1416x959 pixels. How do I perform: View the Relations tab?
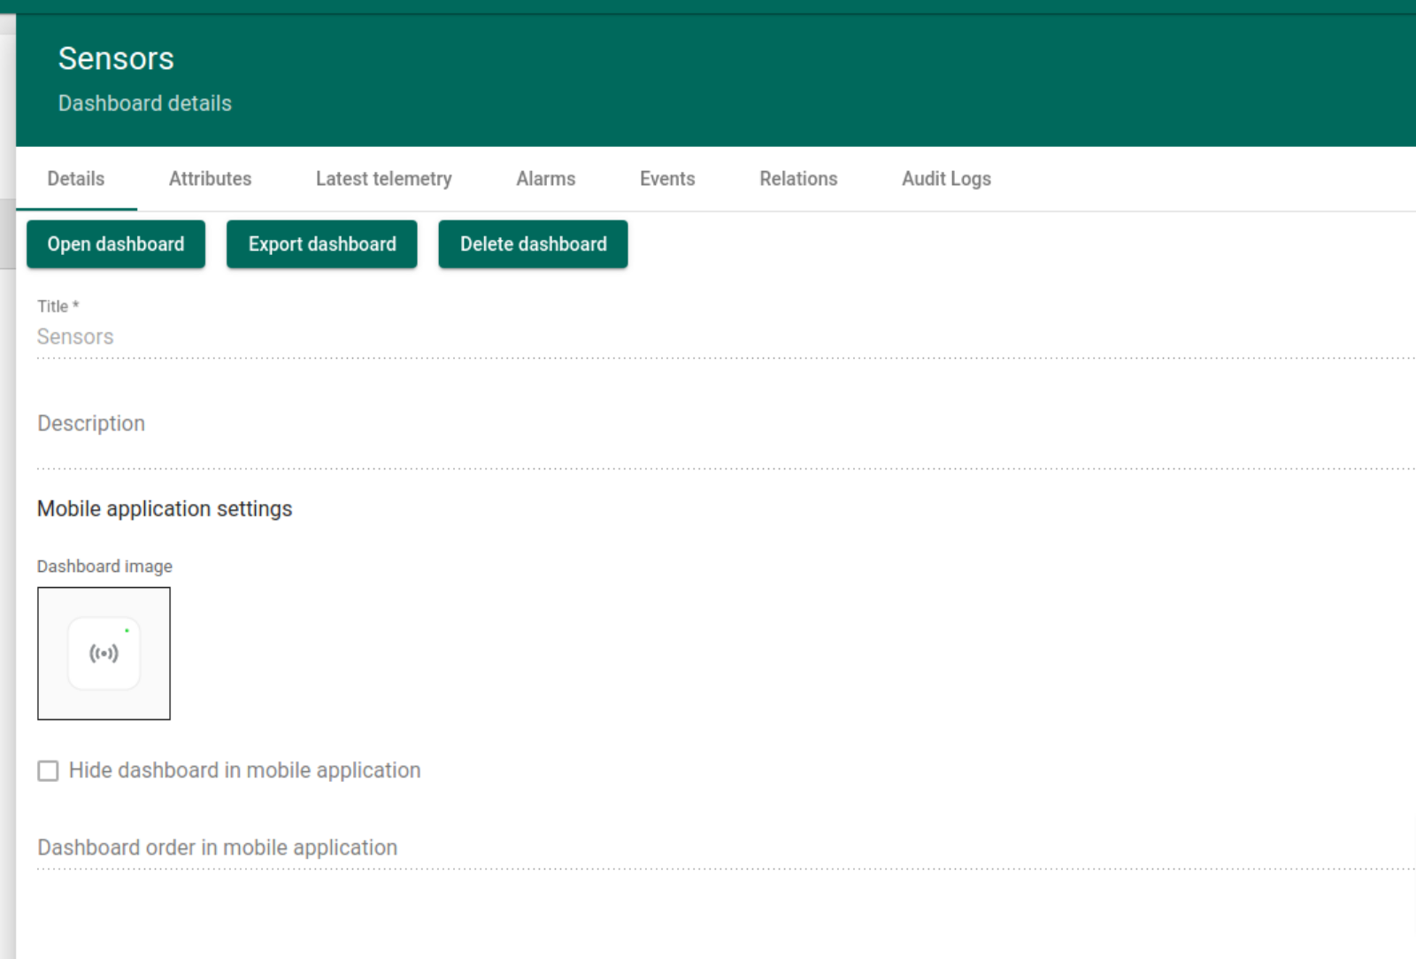(798, 179)
